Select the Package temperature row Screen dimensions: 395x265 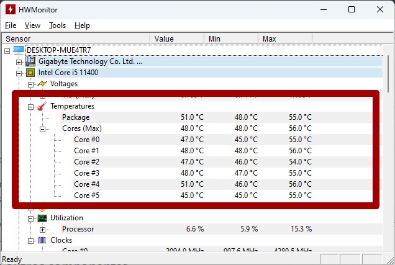click(x=217, y=117)
